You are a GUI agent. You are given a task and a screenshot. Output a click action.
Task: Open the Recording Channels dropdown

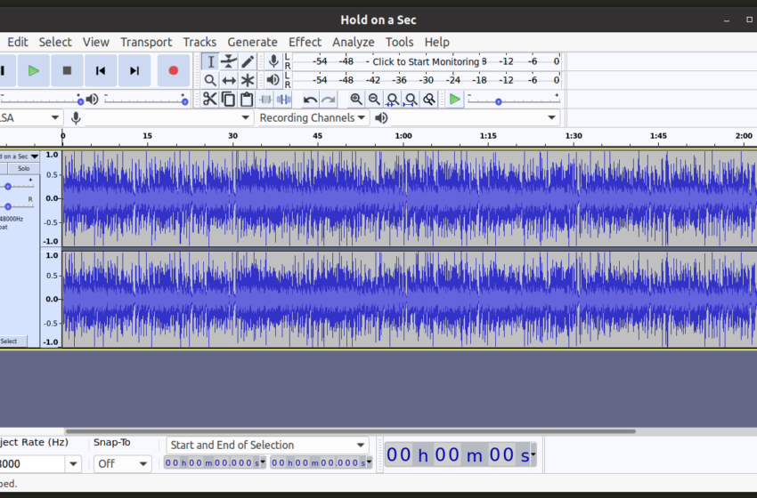(312, 117)
